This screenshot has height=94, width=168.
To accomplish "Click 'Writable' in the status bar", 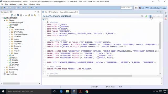I will coord(95,87).
